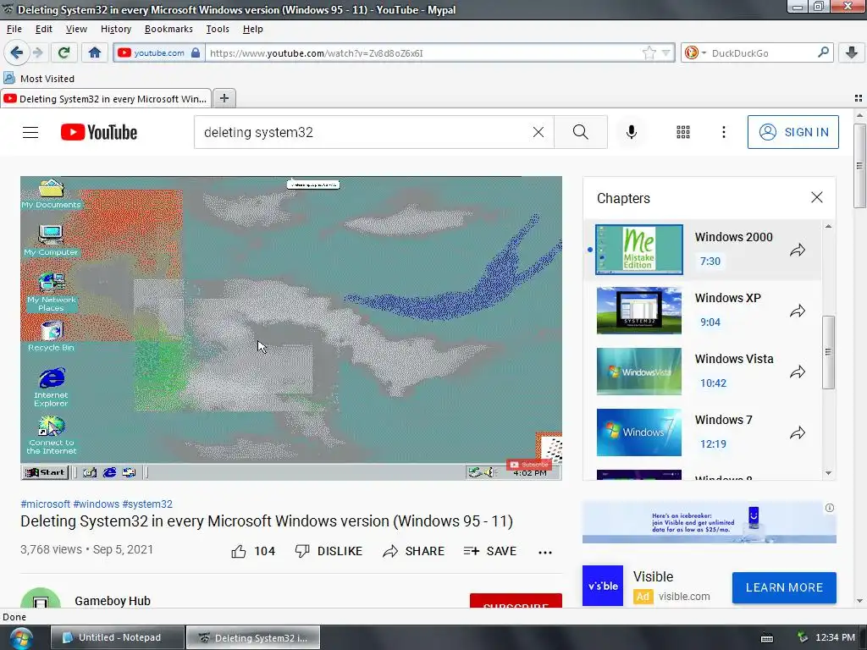Click the ad info icon on banner
Screen dimensions: 867x650
pos(830,508)
